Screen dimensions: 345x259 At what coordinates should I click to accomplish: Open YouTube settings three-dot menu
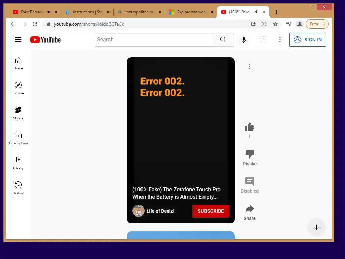(x=280, y=40)
